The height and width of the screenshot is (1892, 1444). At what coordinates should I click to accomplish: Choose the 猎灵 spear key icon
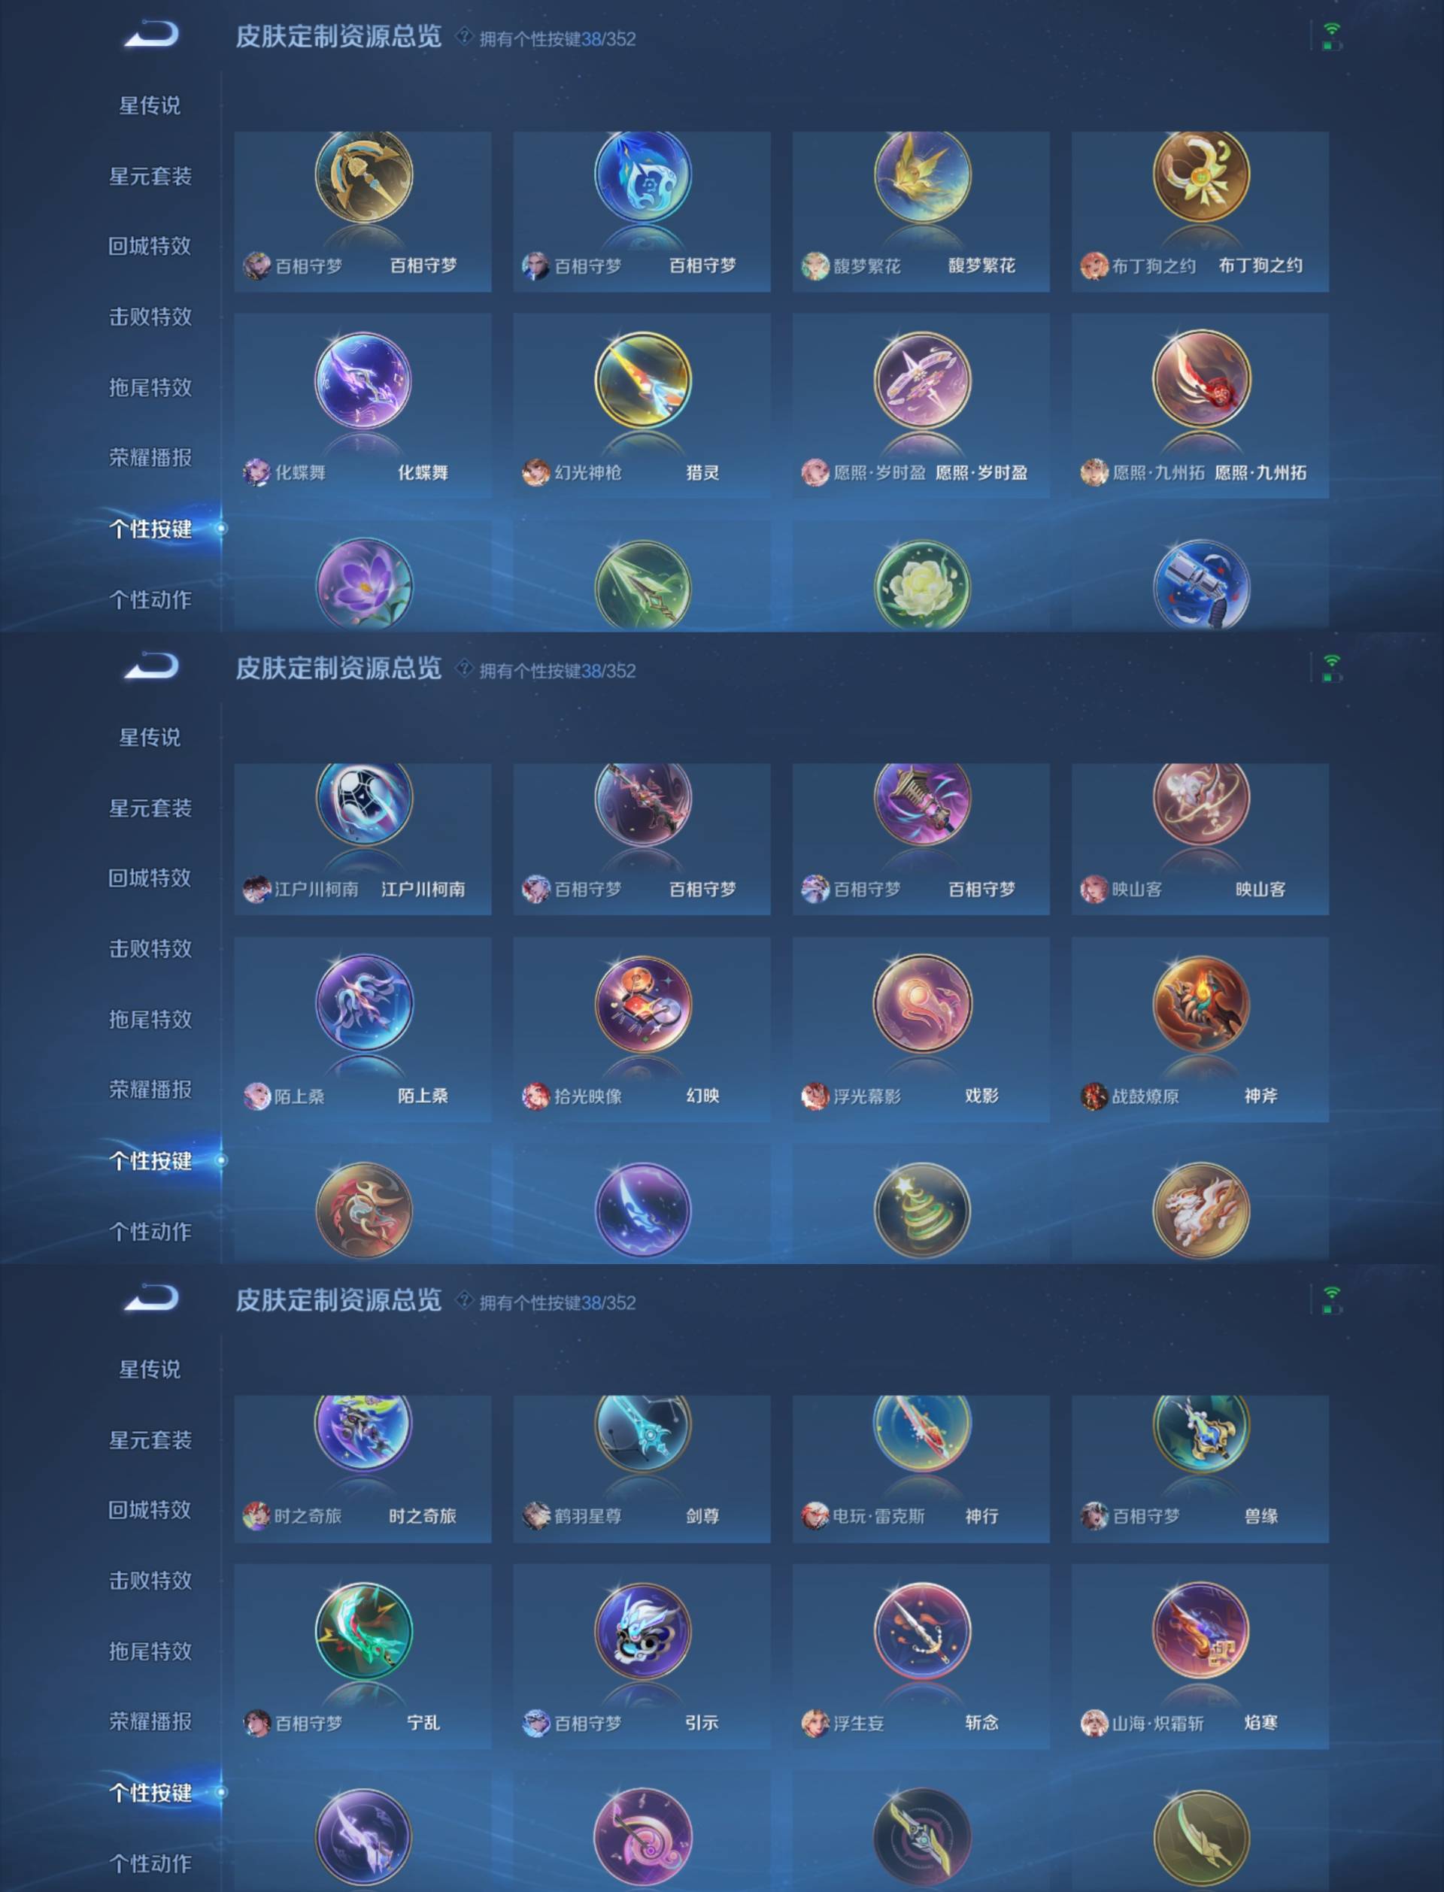(x=642, y=381)
